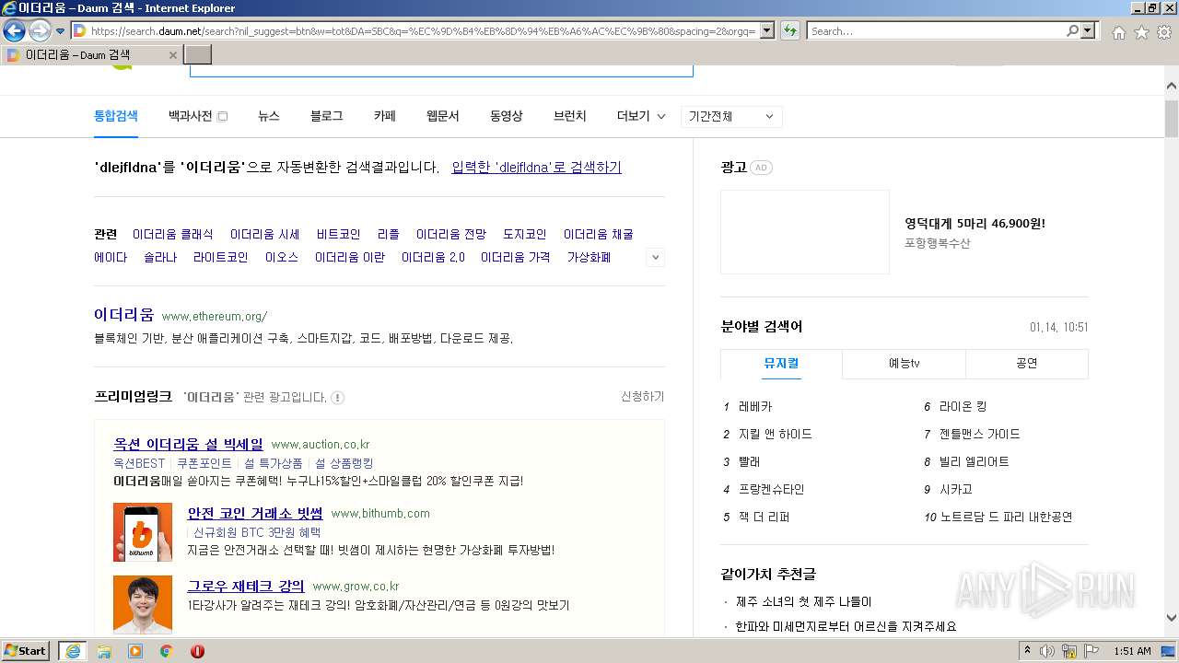Select the 예능tv category tab
Screen dimensions: 1179x663
point(904,364)
